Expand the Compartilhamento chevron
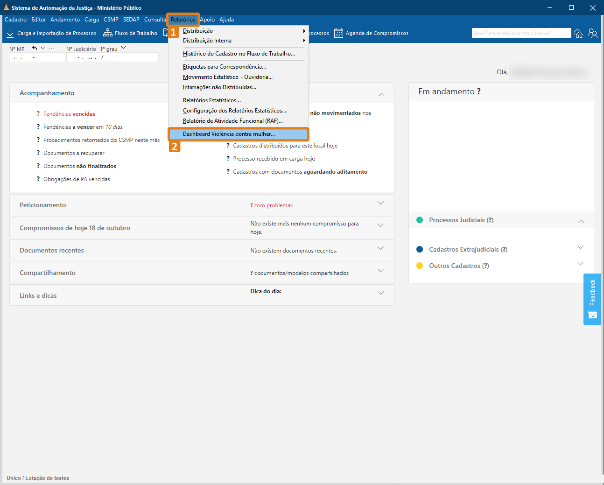Viewport: 604px width, 485px height. 380,271
